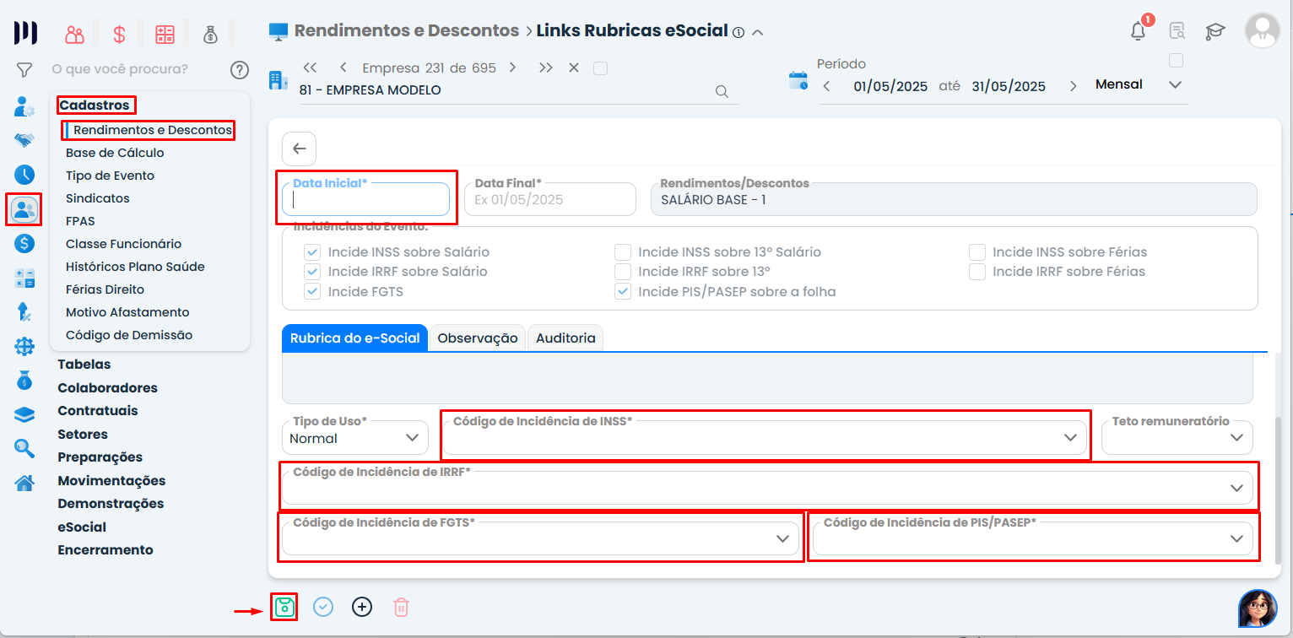Open the notifications bell

[1139, 31]
